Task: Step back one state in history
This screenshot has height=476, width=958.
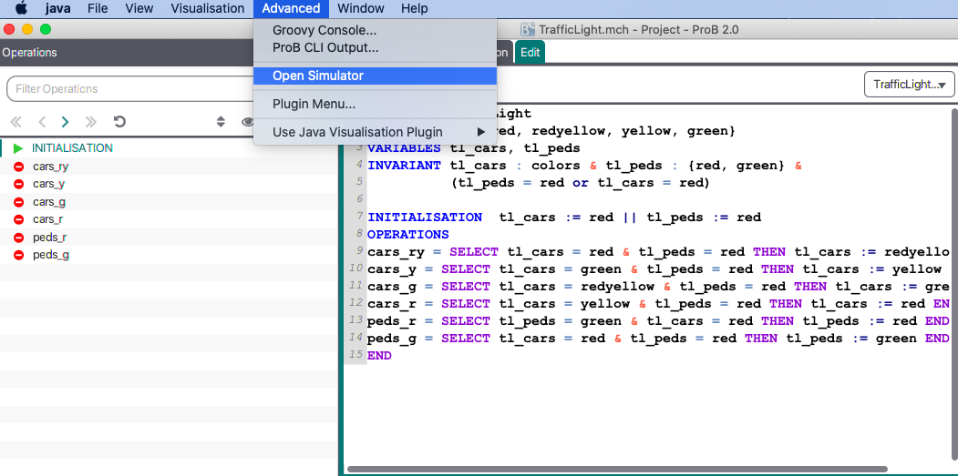Action: coord(41,122)
